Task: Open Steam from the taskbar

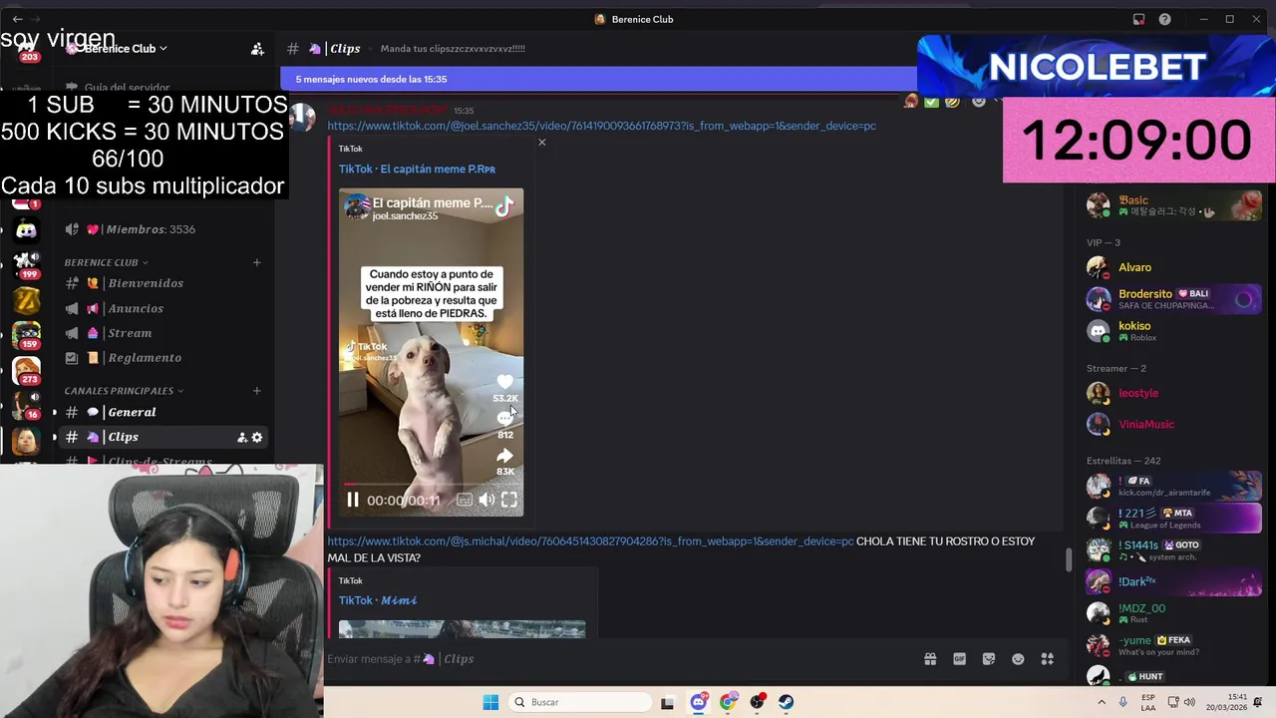Action: (787, 702)
